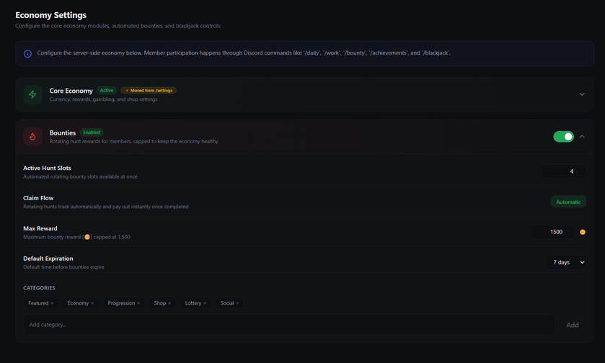Click the Add category button
Screen dimensions: 605x363
[x=572, y=325]
